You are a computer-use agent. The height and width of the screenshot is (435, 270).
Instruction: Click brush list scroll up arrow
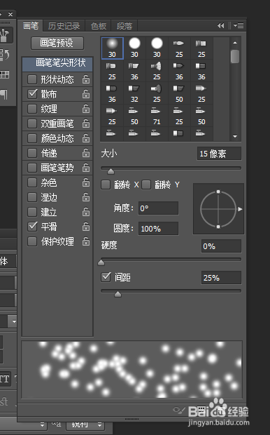click(x=235, y=43)
